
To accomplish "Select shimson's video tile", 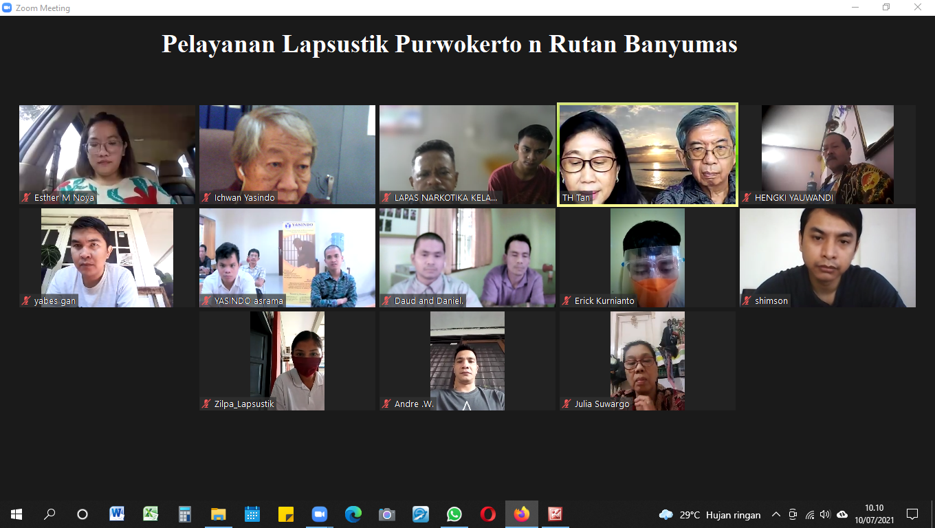I will (x=828, y=258).
